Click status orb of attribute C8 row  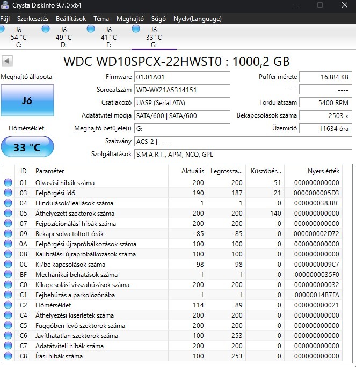[8, 356]
